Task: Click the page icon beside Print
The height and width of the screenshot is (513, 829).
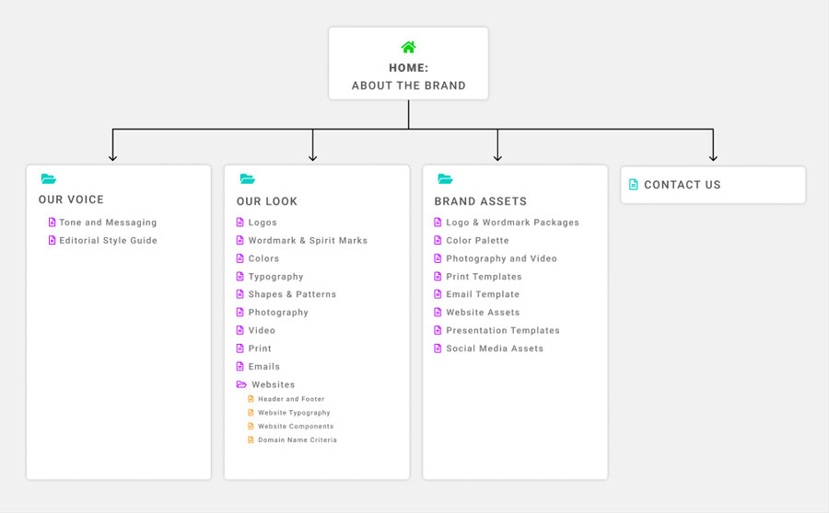Action: [x=240, y=348]
